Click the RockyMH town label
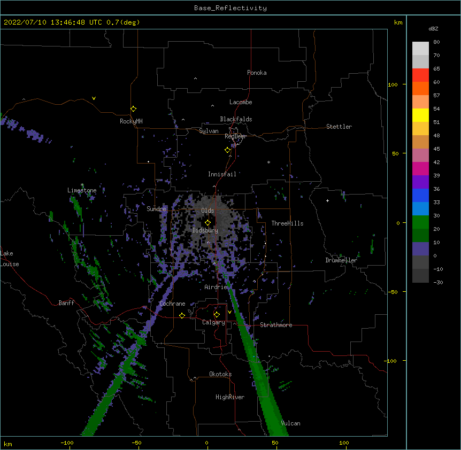 (131, 121)
